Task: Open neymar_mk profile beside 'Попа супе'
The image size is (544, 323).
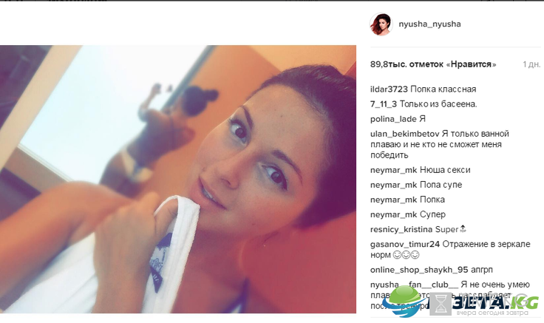Action: click(x=393, y=185)
